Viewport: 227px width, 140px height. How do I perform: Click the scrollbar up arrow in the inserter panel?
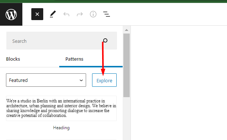click(126, 30)
